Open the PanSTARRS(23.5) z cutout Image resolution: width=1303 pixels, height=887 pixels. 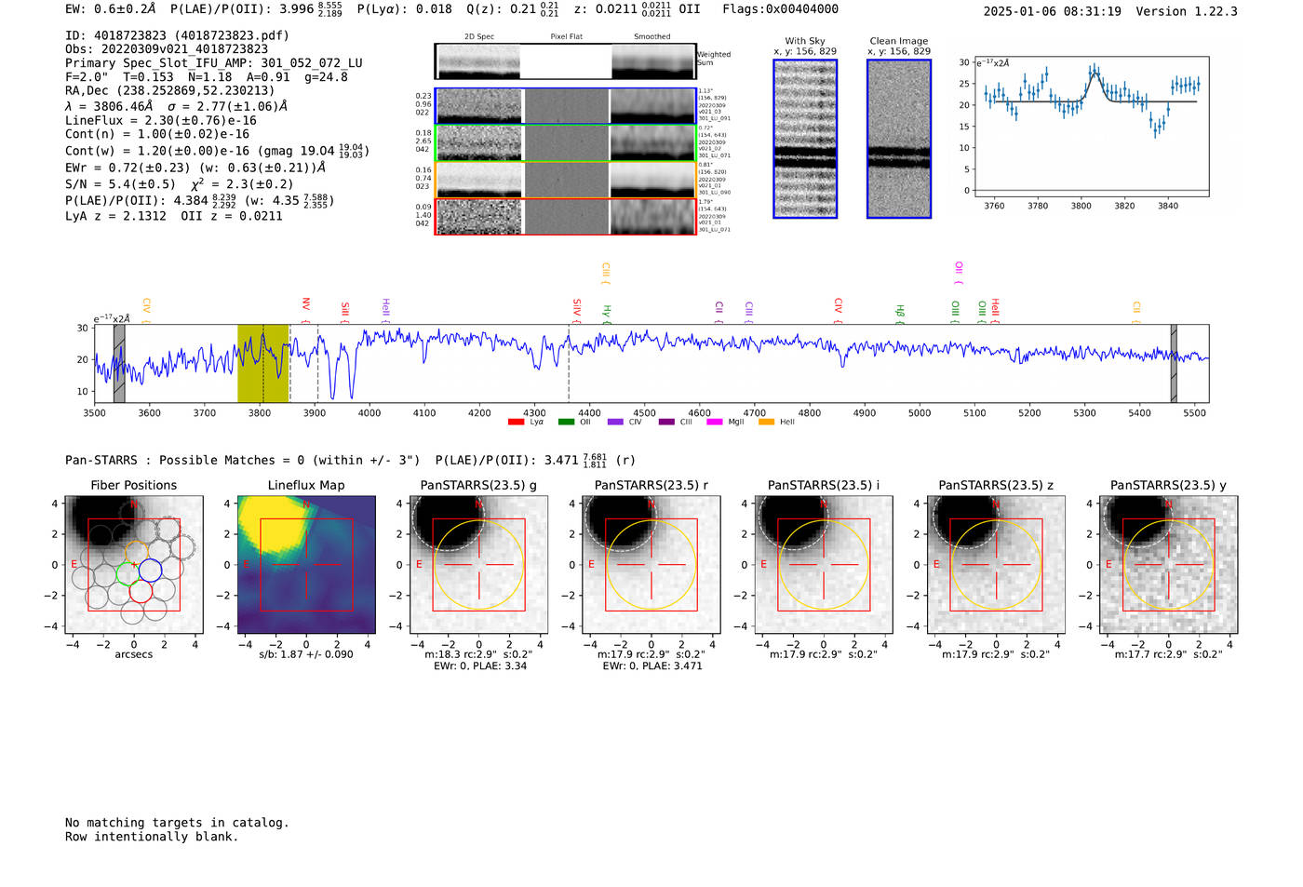tap(996, 565)
